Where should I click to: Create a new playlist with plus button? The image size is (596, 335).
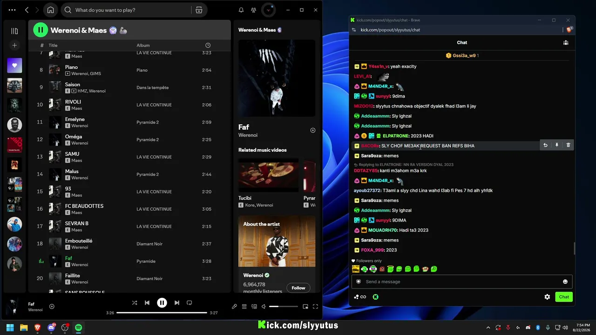14,45
